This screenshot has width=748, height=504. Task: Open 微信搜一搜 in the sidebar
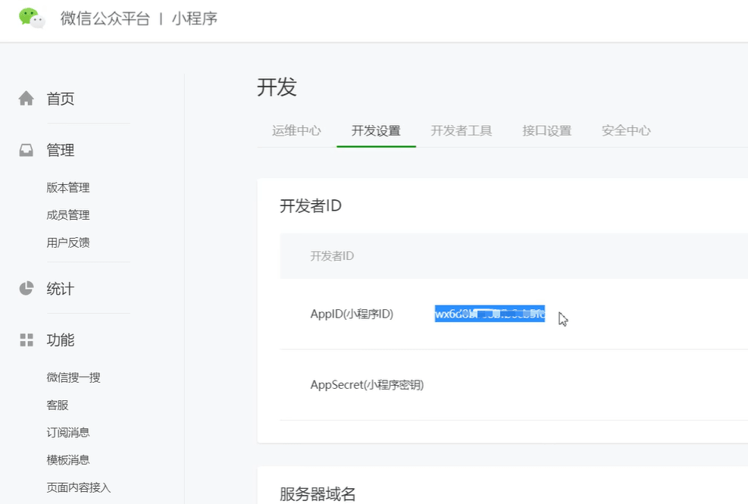[x=74, y=377]
